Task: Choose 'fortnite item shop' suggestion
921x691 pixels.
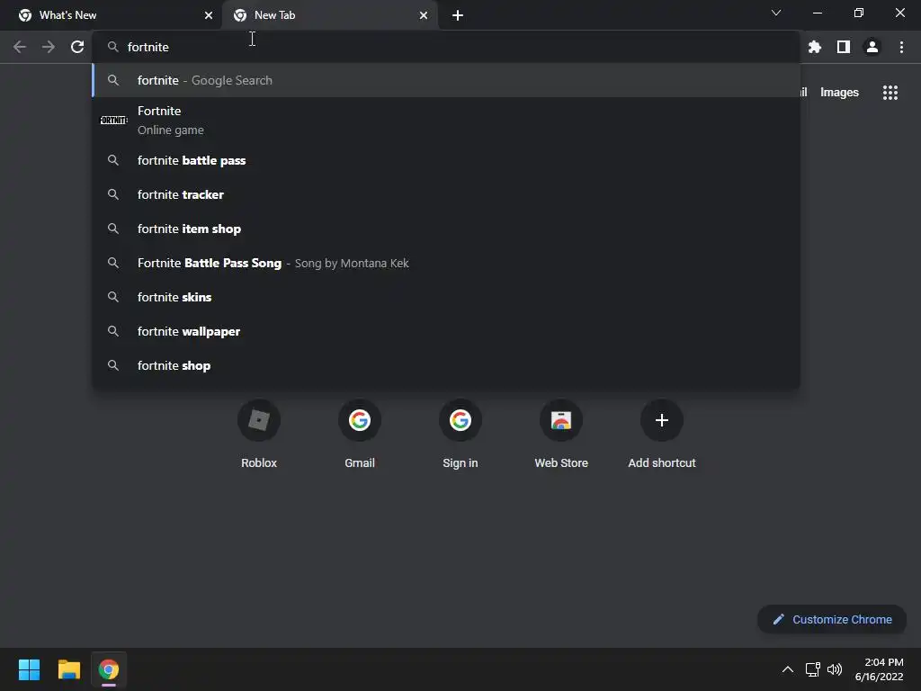Action: (446, 229)
